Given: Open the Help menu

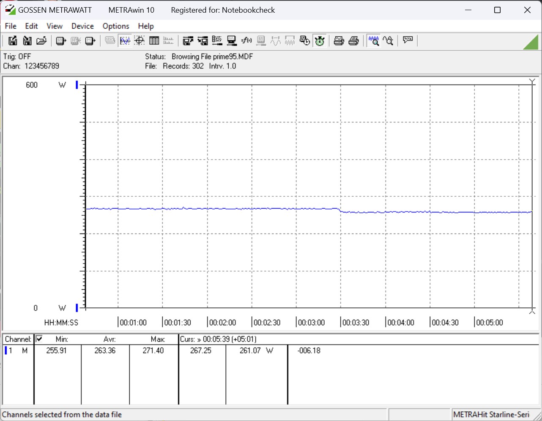Looking at the screenshot, I should point(146,26).
